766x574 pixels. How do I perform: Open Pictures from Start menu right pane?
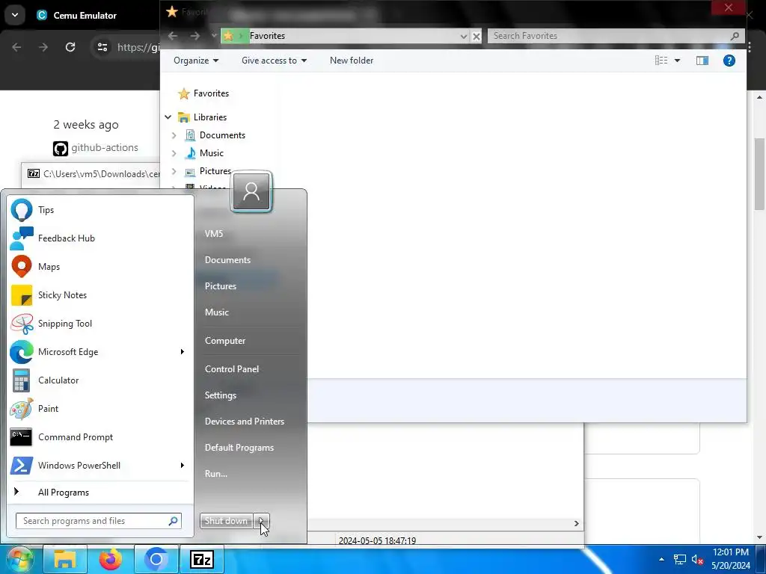(x=221, y=286)
